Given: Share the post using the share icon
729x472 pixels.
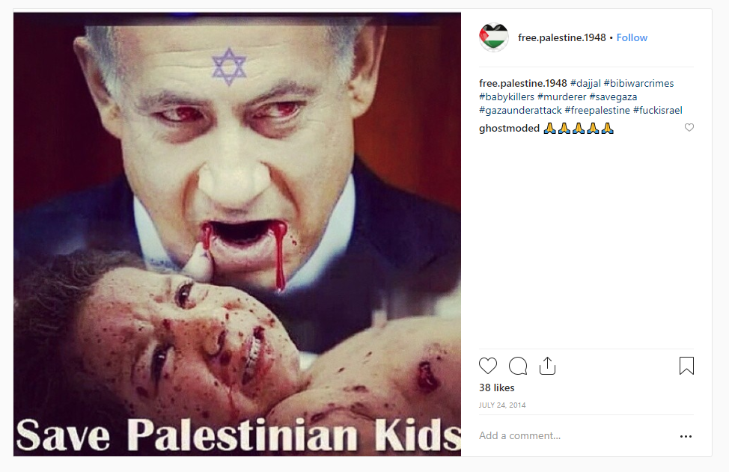Looking at the screenshot, I should pyautogui.click(x=548, y=366).
